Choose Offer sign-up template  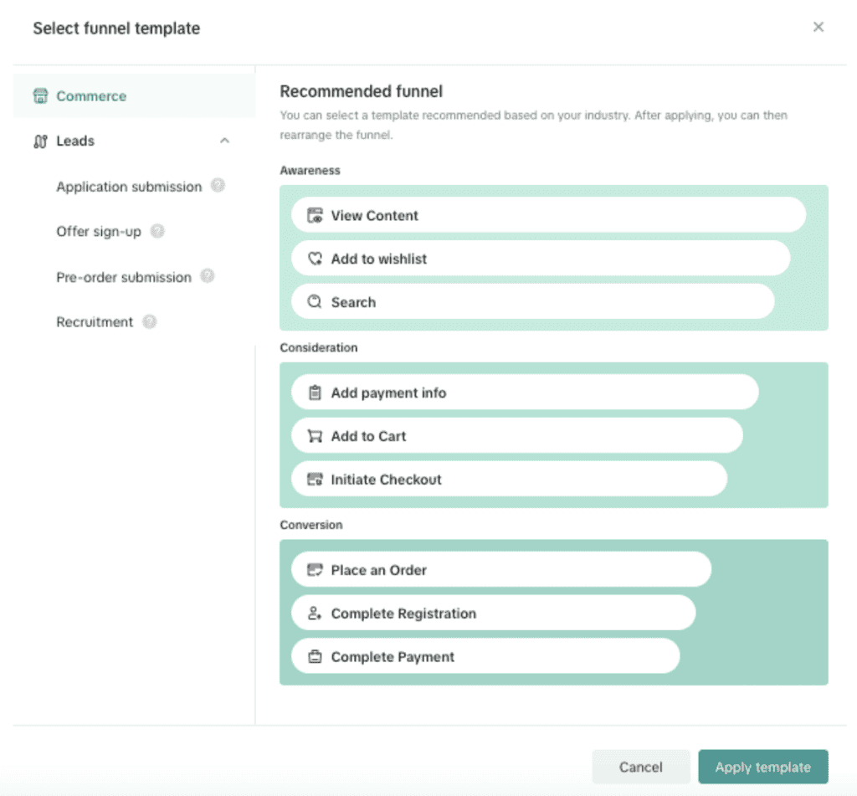click(99, 232)
